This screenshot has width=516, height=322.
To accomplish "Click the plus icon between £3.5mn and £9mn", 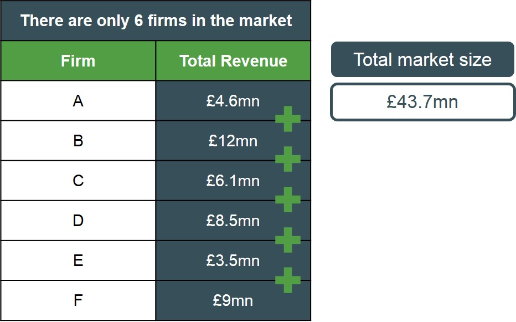I will coord(287,279).
